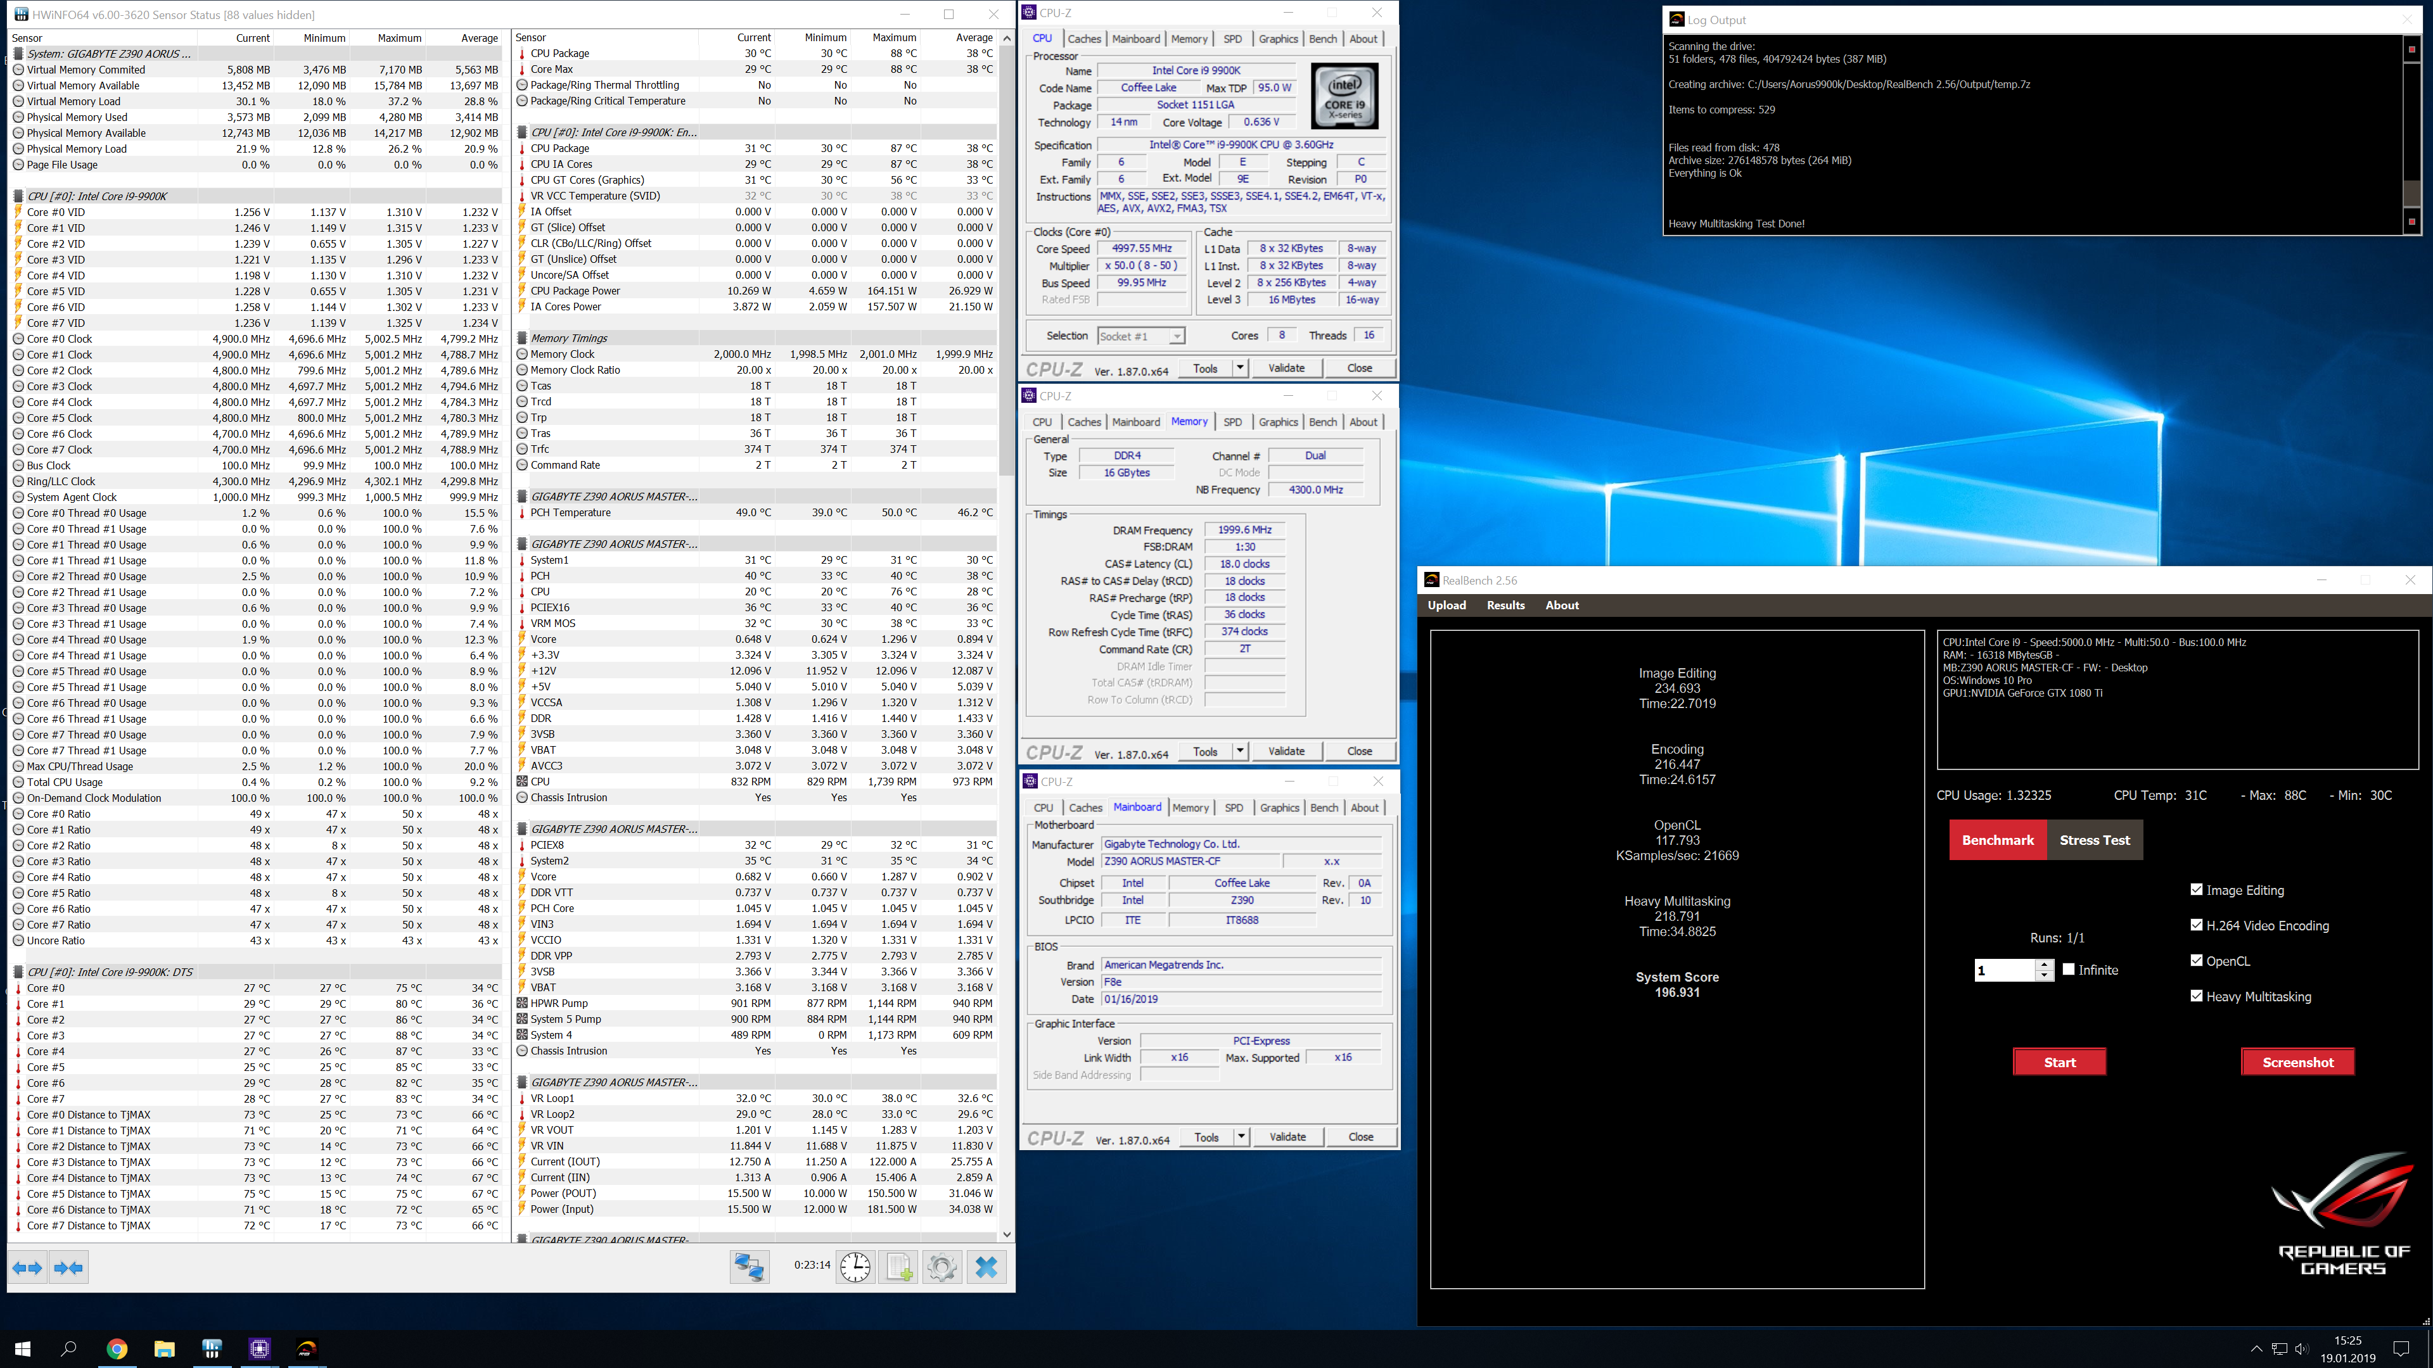Click chip icon beside 'Memory Timings' header
2433x1368 pixels.
pyautogui.click(x=521, y=338)
